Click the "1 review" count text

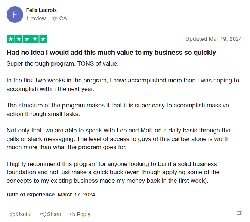coord(36,18)
